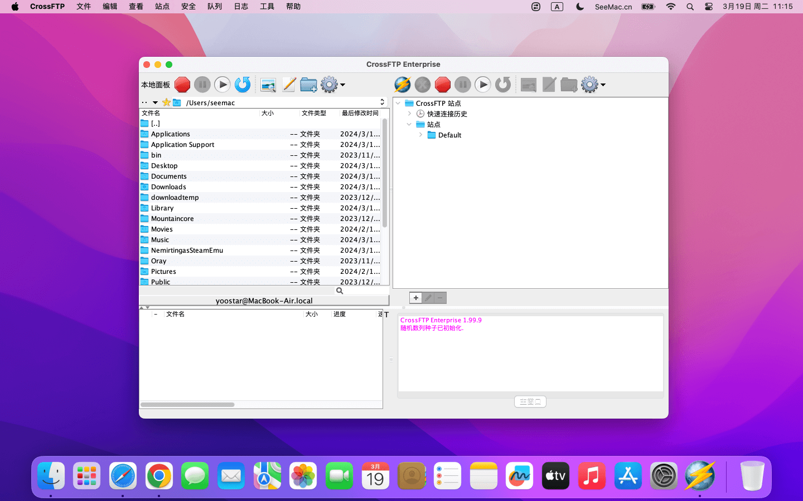
Task: Open the 站点 menu in menu bar
Action: point(162,7)
